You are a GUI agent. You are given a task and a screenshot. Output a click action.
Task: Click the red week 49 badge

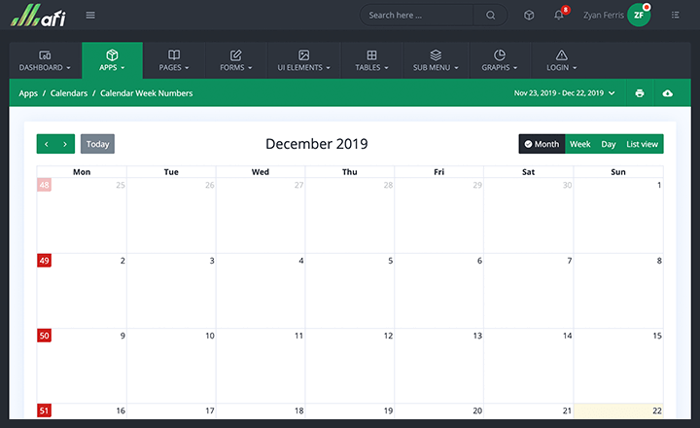[44, 261]
